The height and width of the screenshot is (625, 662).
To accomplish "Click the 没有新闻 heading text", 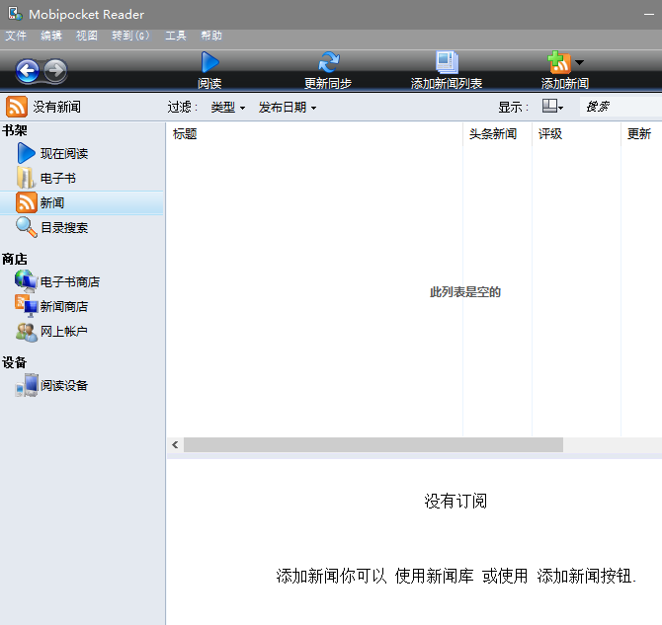I will 57,107.
